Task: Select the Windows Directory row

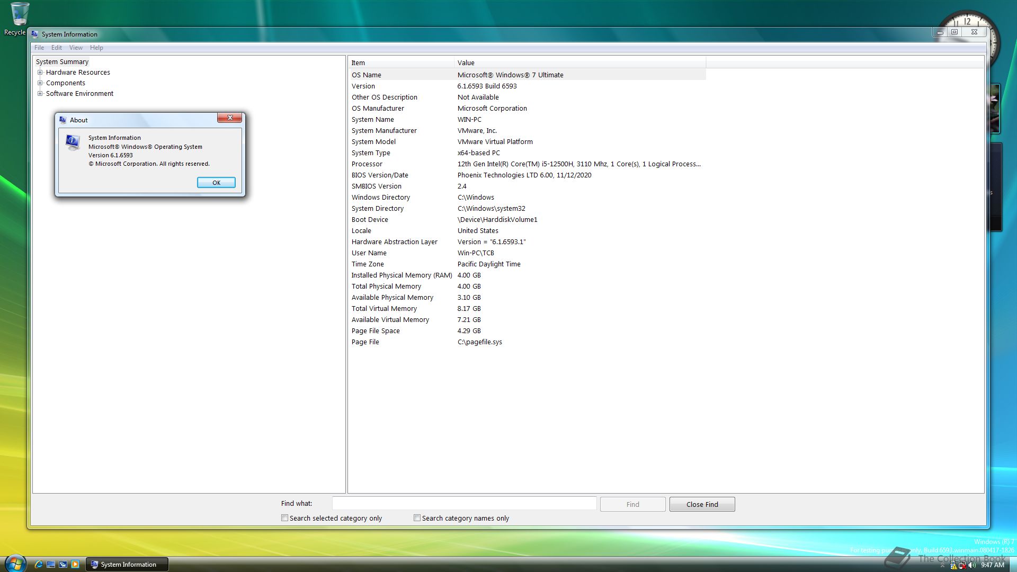Action: (527, 198)
